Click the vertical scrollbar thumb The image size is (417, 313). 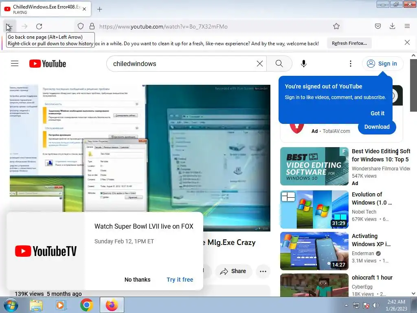click(x=413, y=85)
